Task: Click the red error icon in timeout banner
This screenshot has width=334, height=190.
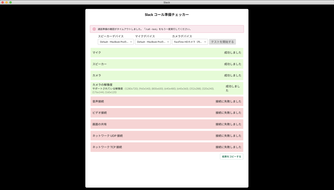Action: (94, 29)
